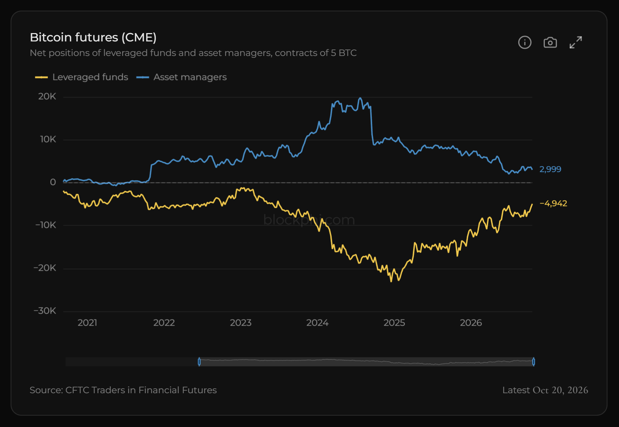Click the 2,999 asset managers value label

click(x=550, y=169)
